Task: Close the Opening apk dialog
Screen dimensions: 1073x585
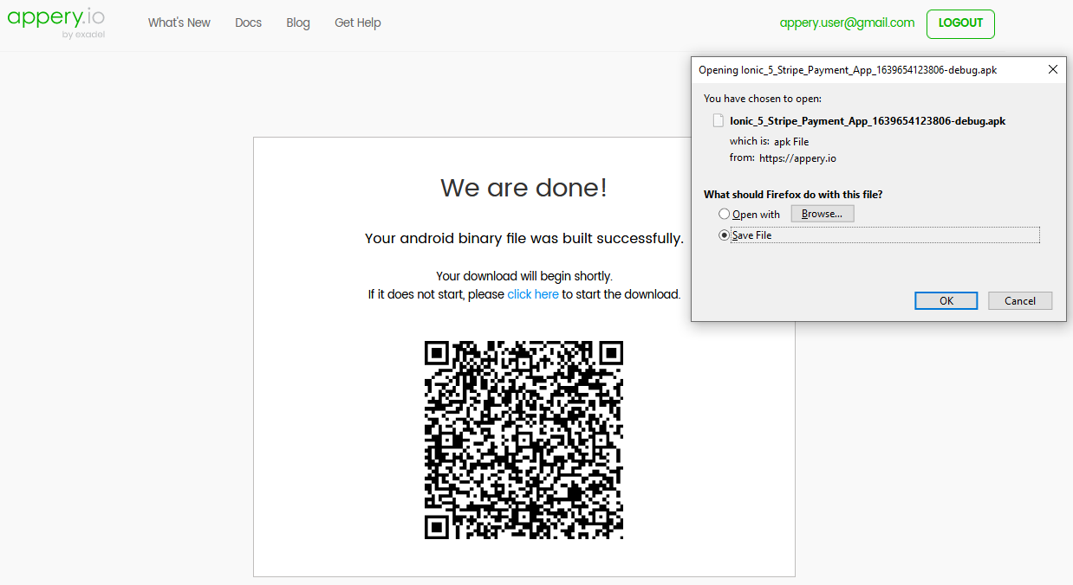Action: point(1053,69)
